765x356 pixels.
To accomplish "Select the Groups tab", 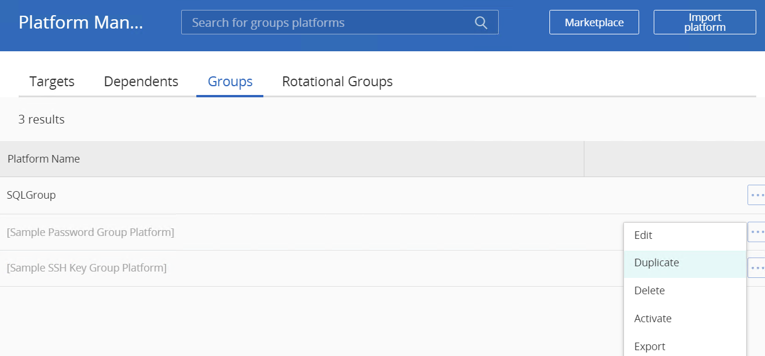I will pyautogui.click(x=230, y=82).
